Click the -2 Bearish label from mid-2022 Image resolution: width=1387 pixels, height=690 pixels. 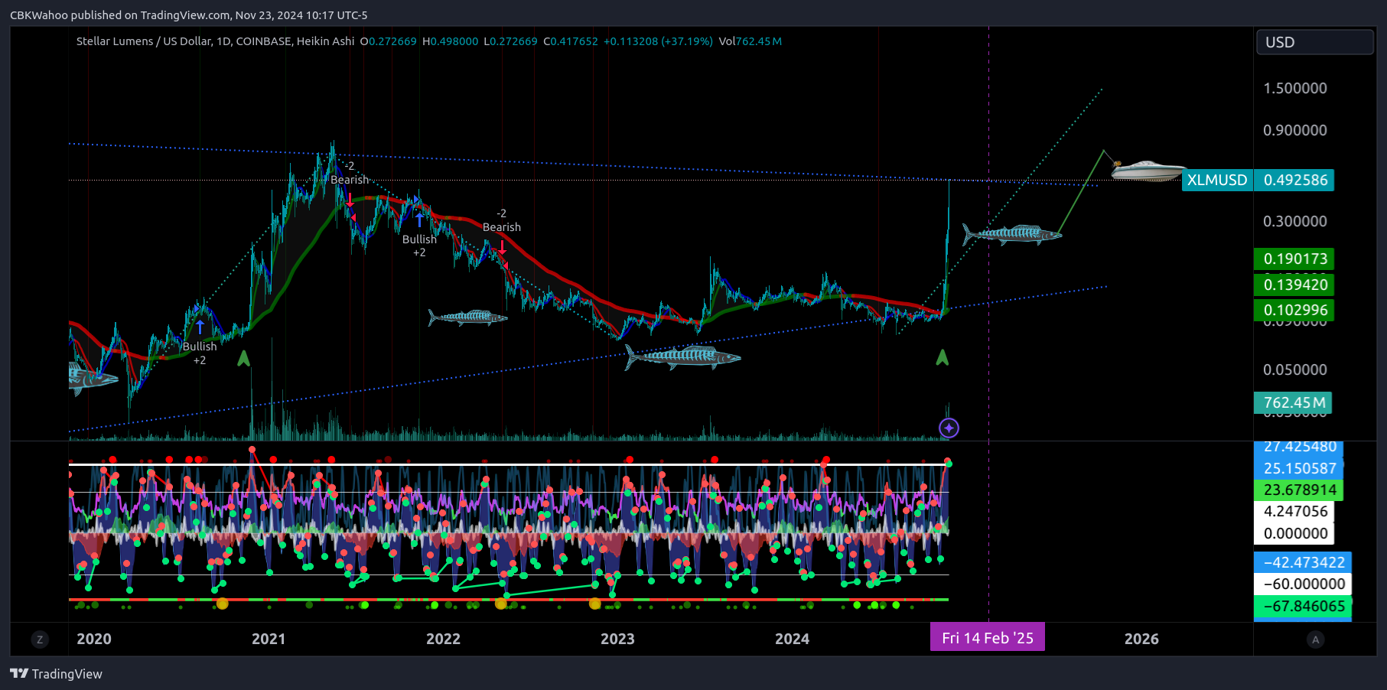pos(502,220)
